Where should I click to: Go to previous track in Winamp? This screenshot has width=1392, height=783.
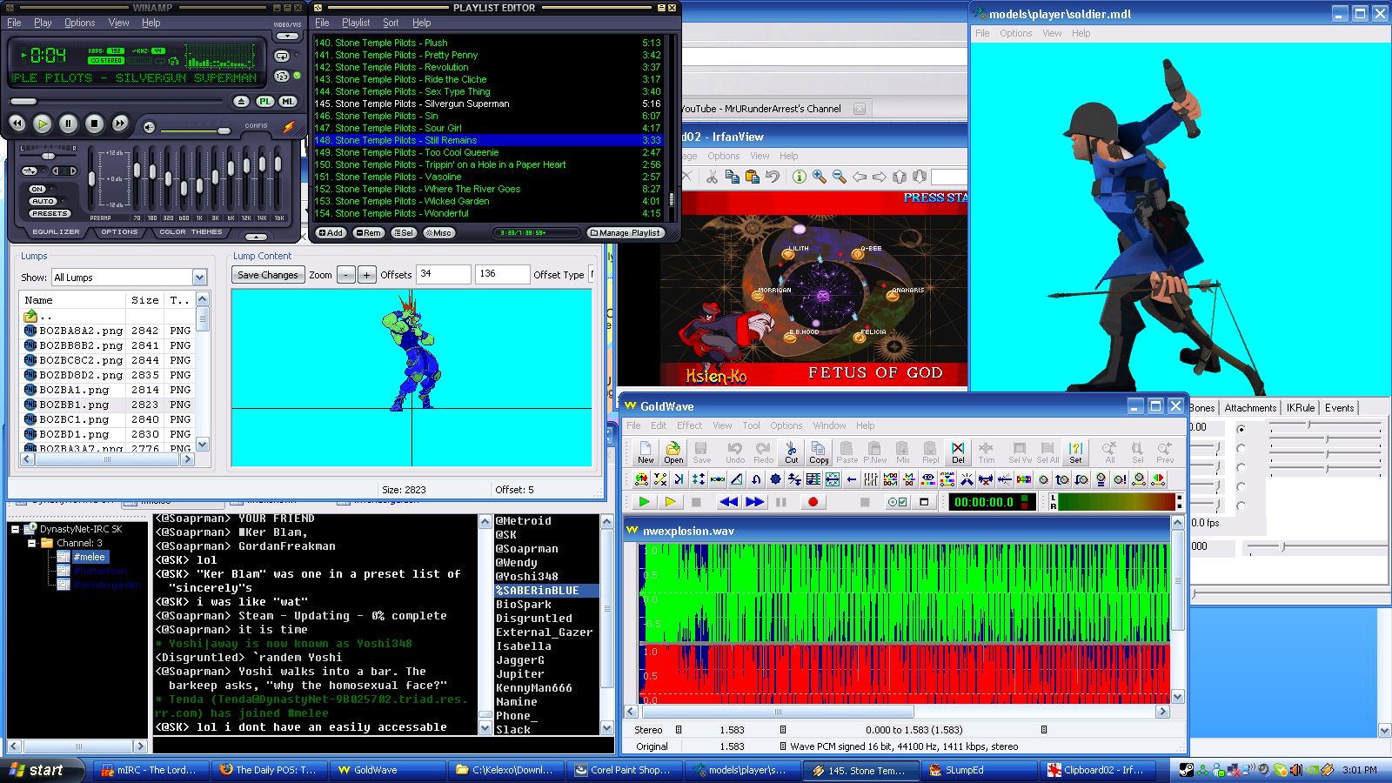click(x=17, y=124)
